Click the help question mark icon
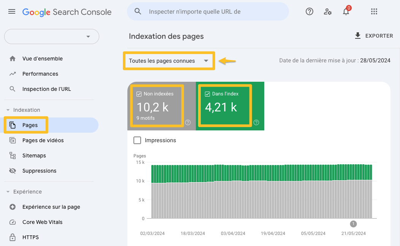400x246 pixels. pyautogui.click(x=309, y=11)
